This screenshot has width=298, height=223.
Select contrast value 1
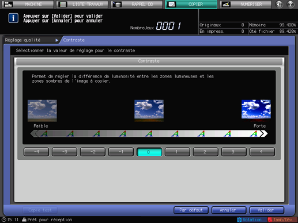tap(178, 152)
